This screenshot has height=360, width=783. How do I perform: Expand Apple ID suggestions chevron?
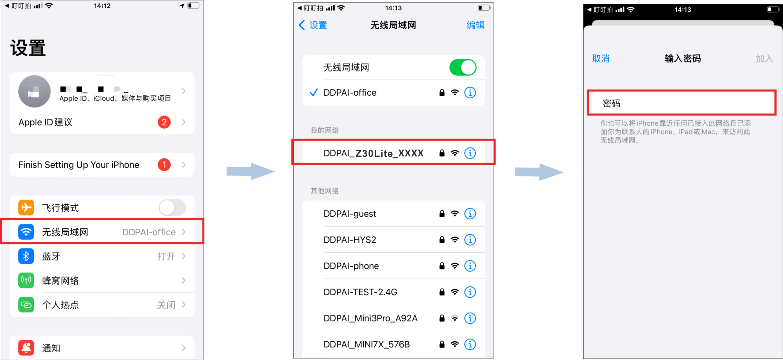click(x=184, y=122)
